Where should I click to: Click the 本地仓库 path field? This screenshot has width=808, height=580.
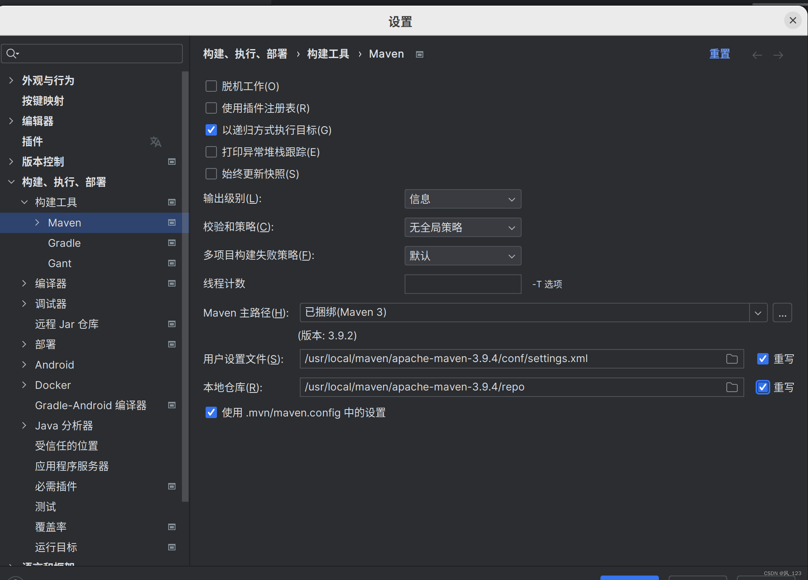click(522, 387)
